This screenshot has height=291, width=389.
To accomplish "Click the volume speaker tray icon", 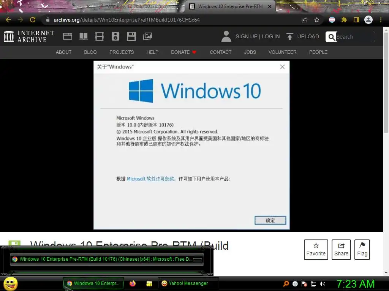I will tap(322, 284).
